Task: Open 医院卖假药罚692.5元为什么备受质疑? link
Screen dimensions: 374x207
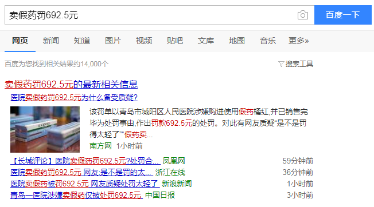Action: point(74,97)
